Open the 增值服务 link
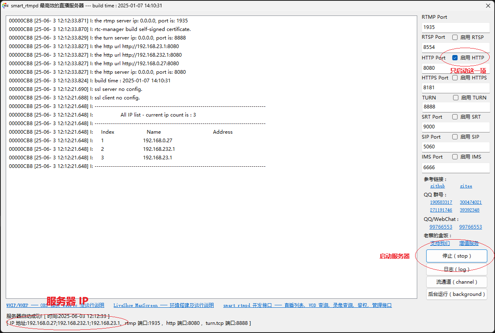Screen dimensions: 495x333 pos(469,243)
